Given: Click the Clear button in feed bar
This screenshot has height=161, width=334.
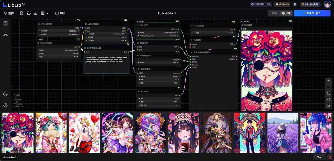Looking at the screenshot, I should 319,157.
